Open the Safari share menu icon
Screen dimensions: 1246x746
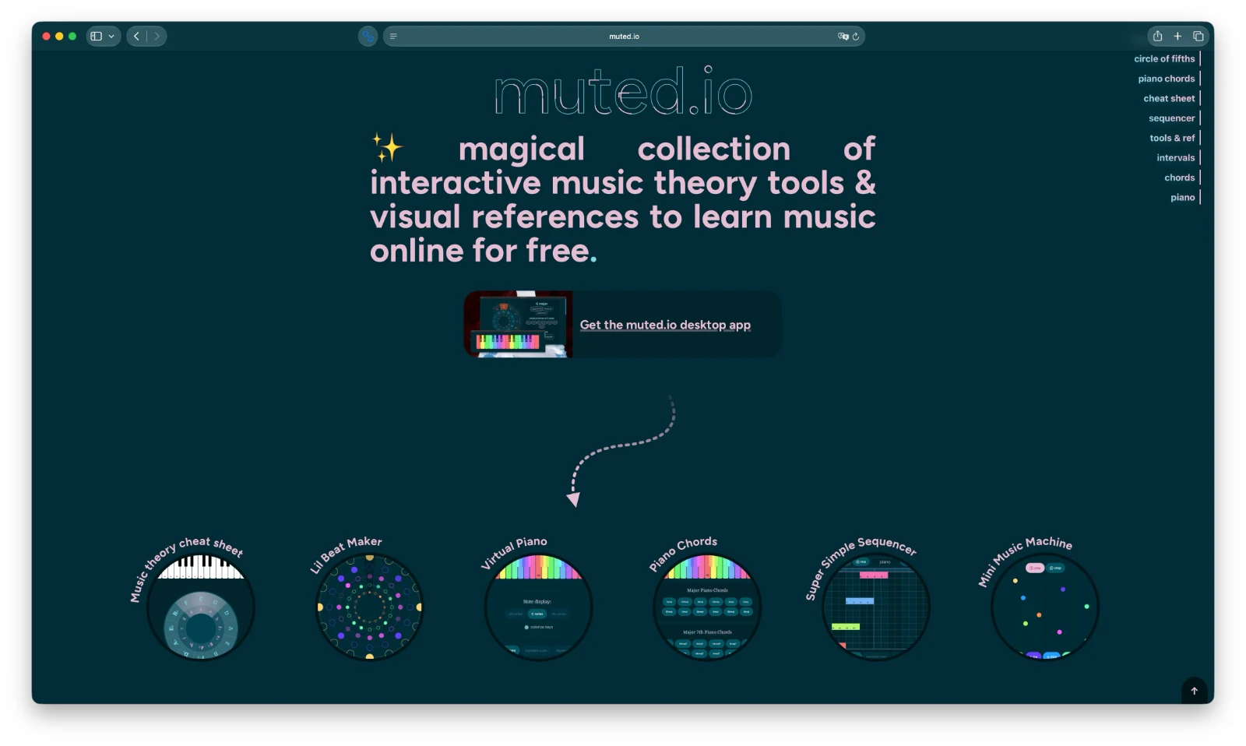tap(1158, 36)
